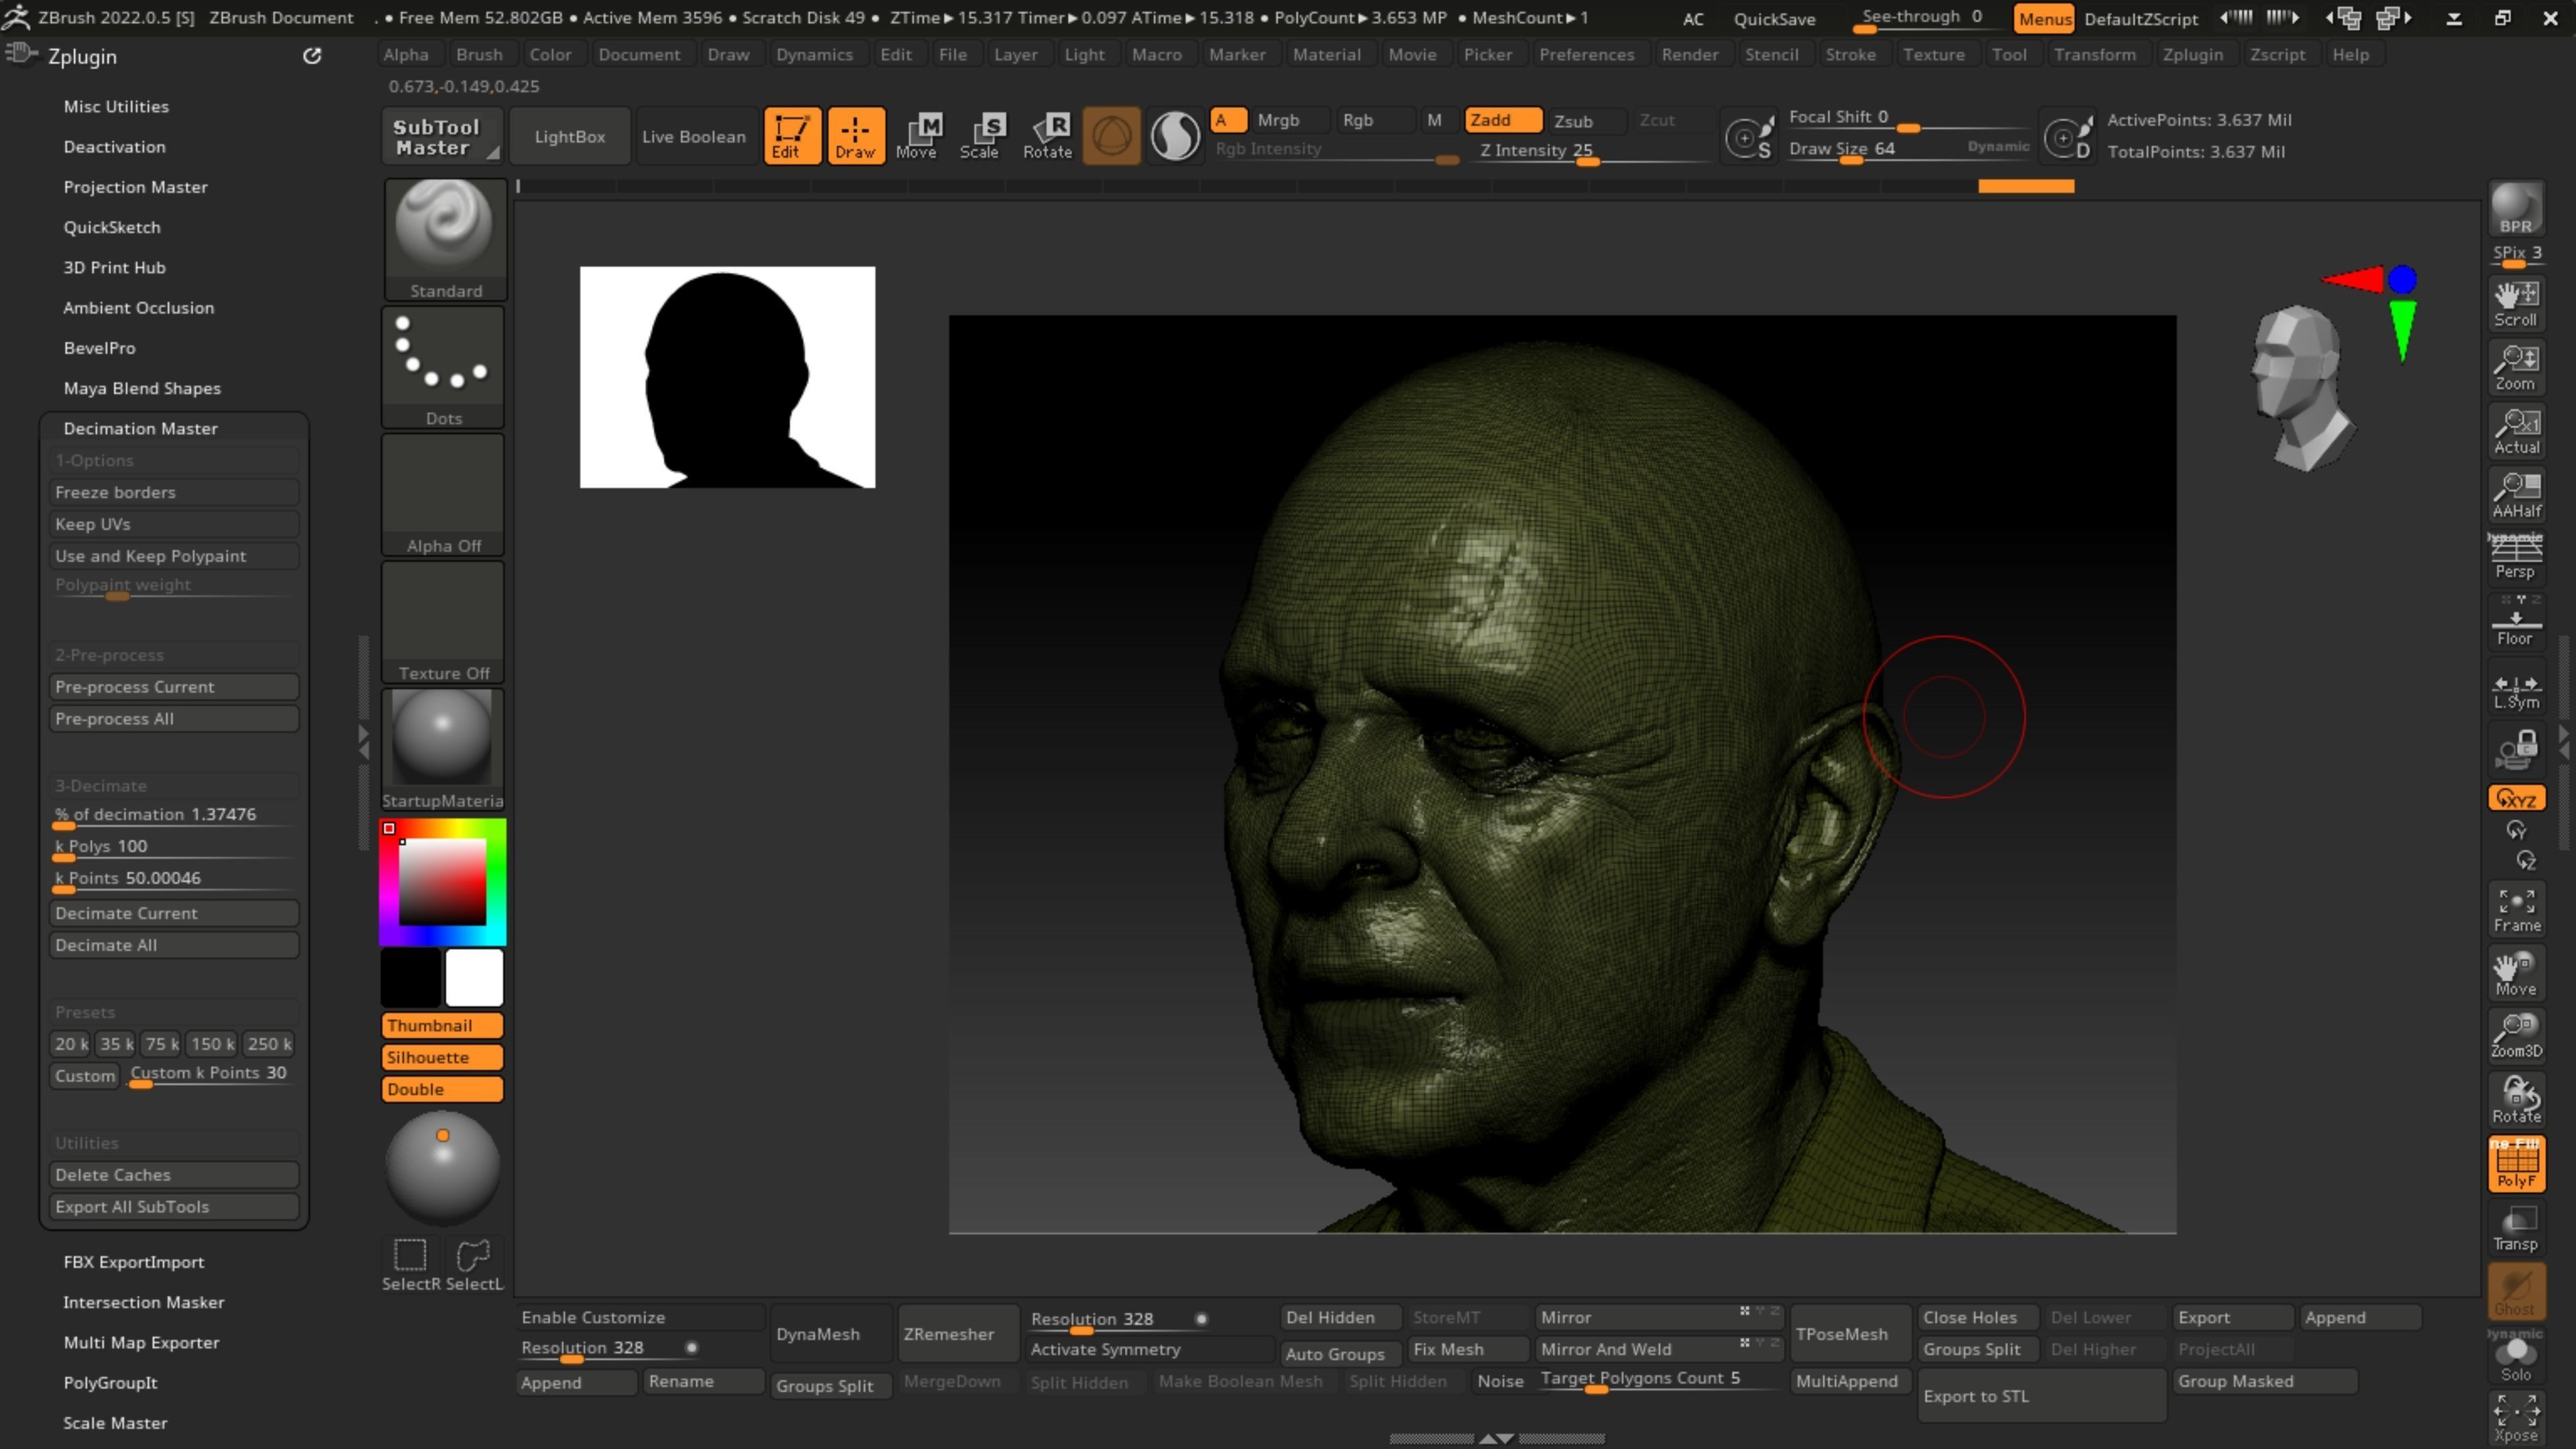Click the ZRemesher button
2576x1449 pixels.
click(958, 1333)
